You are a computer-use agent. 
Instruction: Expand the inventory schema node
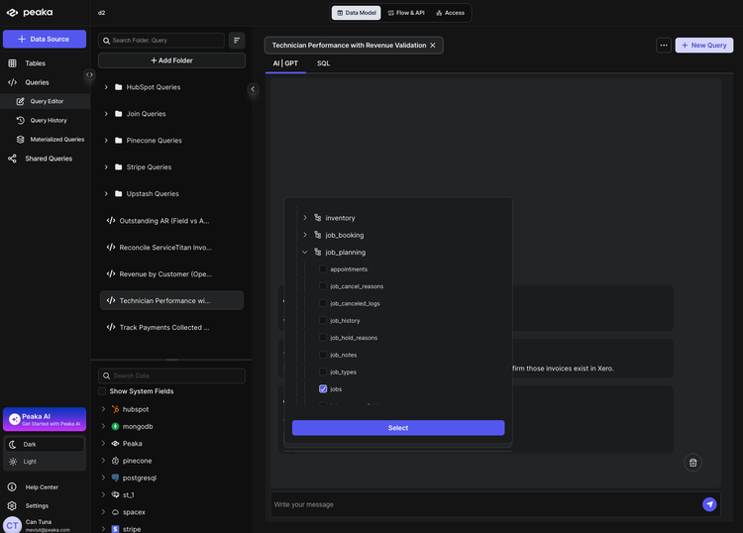[305, 218]
